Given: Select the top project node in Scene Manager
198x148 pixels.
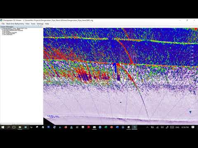Looking at the screenshot, I should [14, 28].
